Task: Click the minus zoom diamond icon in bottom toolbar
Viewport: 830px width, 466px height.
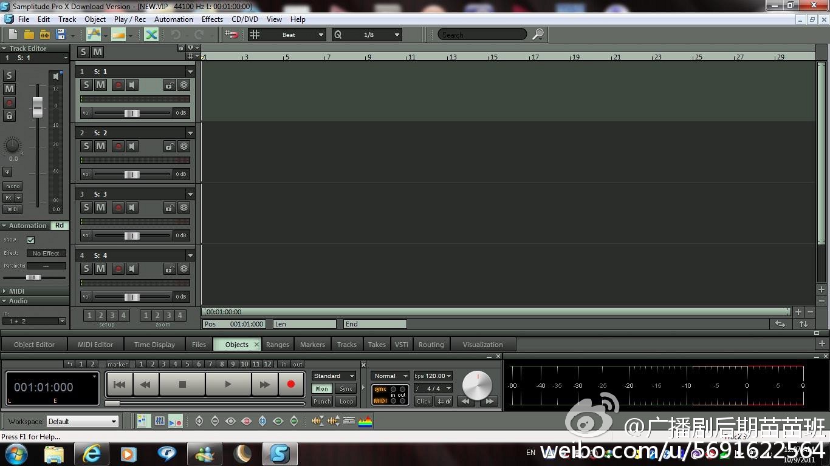Action: (x=215, y=421)
